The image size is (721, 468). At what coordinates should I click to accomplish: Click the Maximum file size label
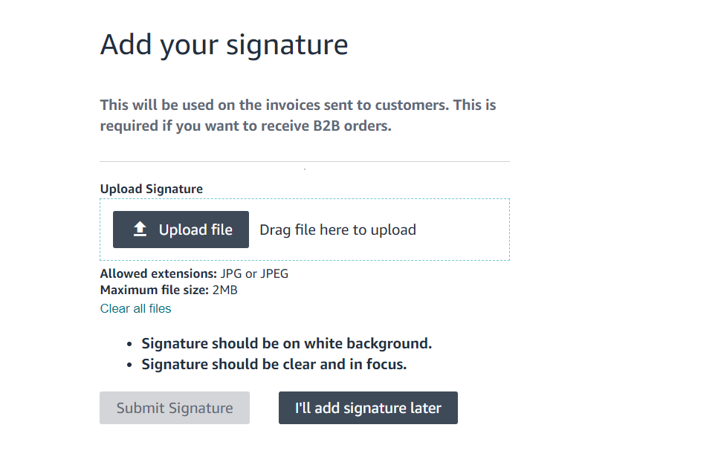click(155, 290)
